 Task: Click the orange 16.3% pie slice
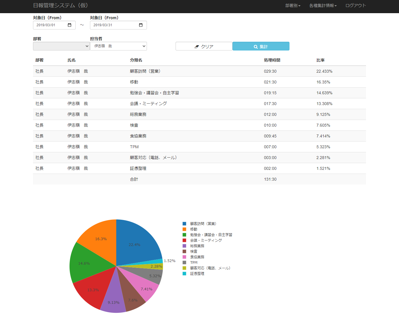101,239
